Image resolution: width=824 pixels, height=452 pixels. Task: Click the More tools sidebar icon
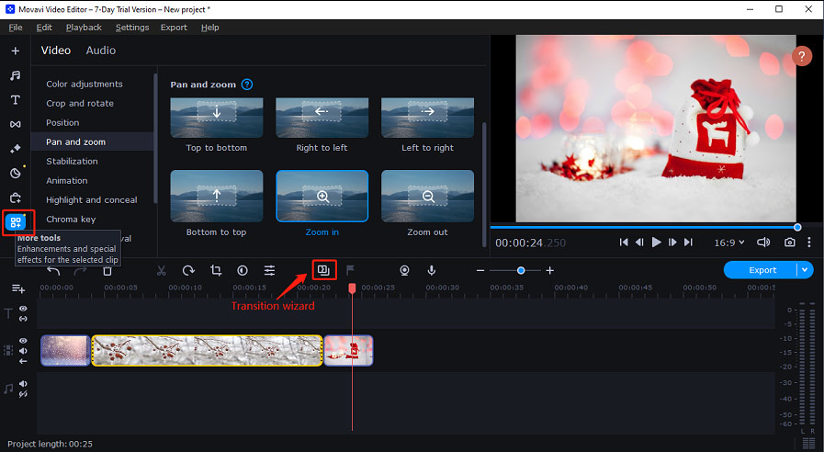16,222
